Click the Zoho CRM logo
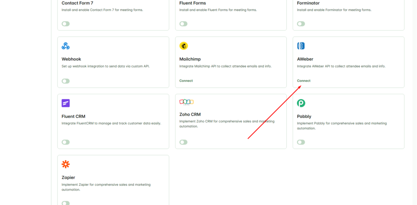The height and width of the screenshot is (205, 417). (187, 102)
